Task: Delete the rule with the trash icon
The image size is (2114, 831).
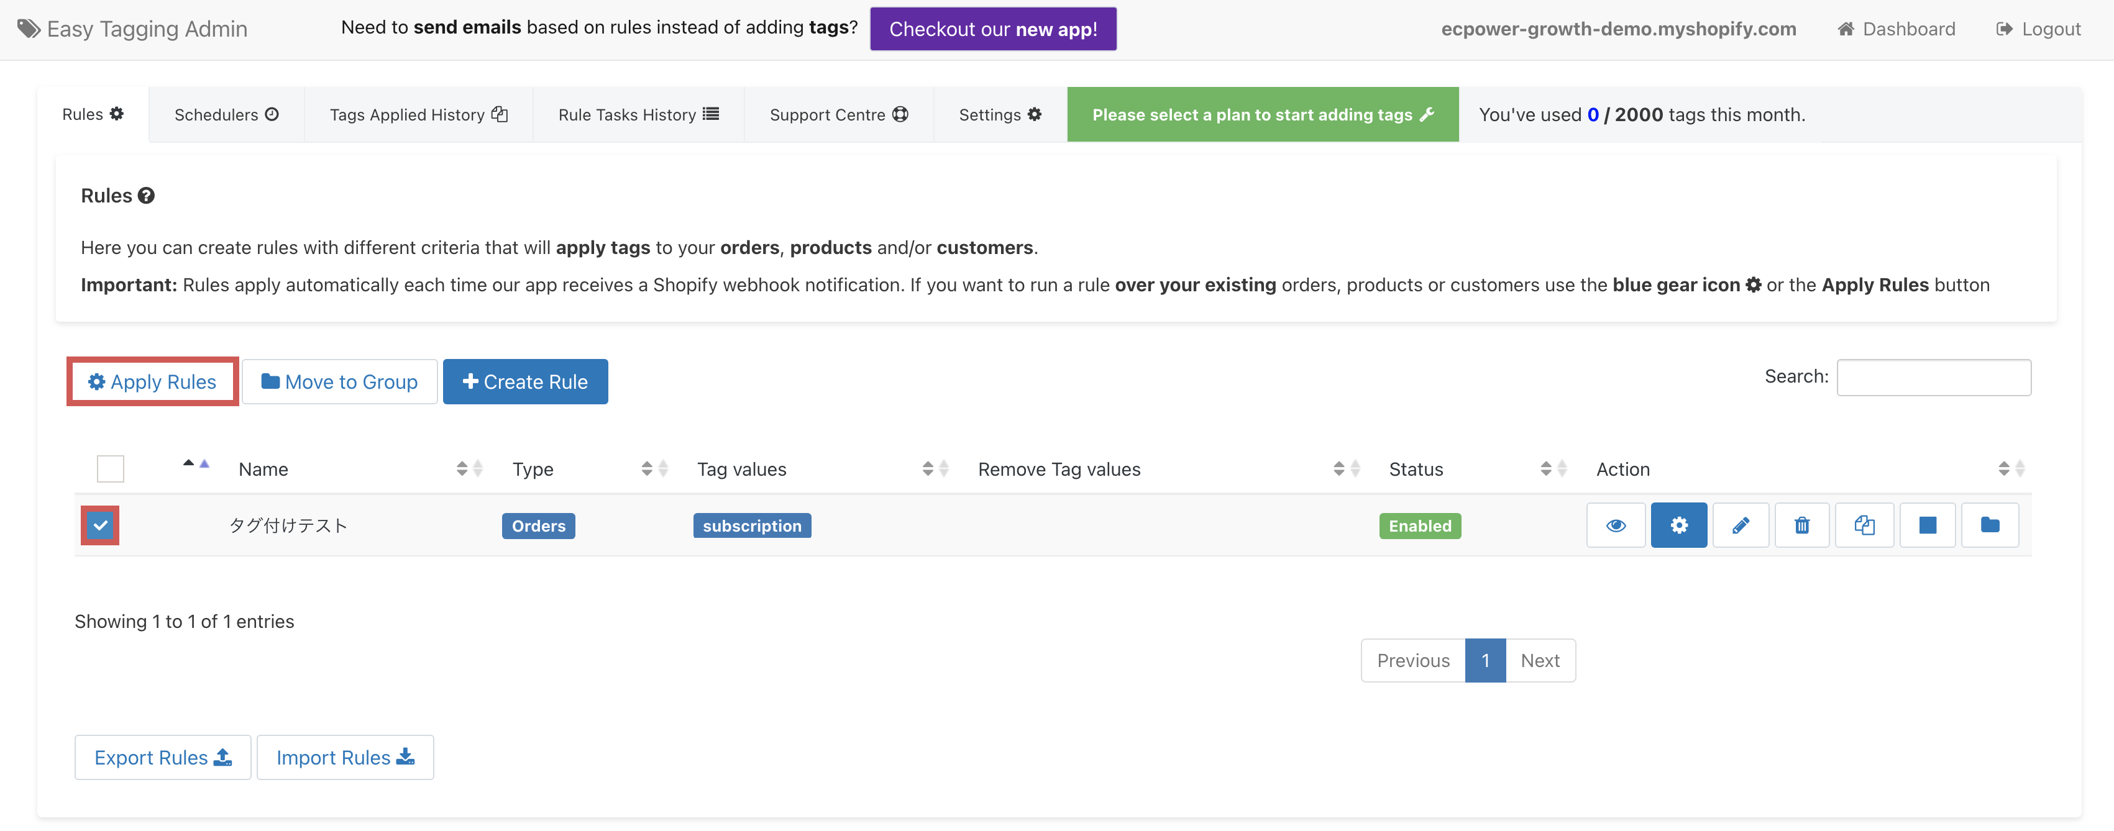Action: click(x=1801, y=525)
